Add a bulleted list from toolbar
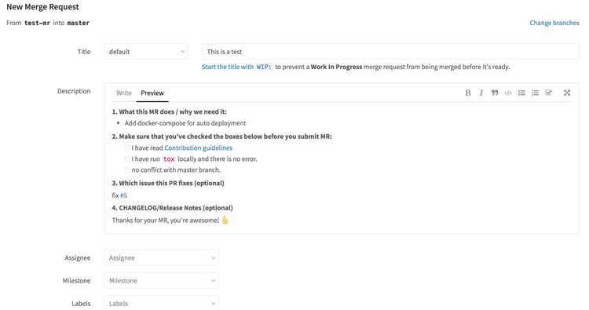The height and width of the screenshot is (310, 589). click(521, 93)
